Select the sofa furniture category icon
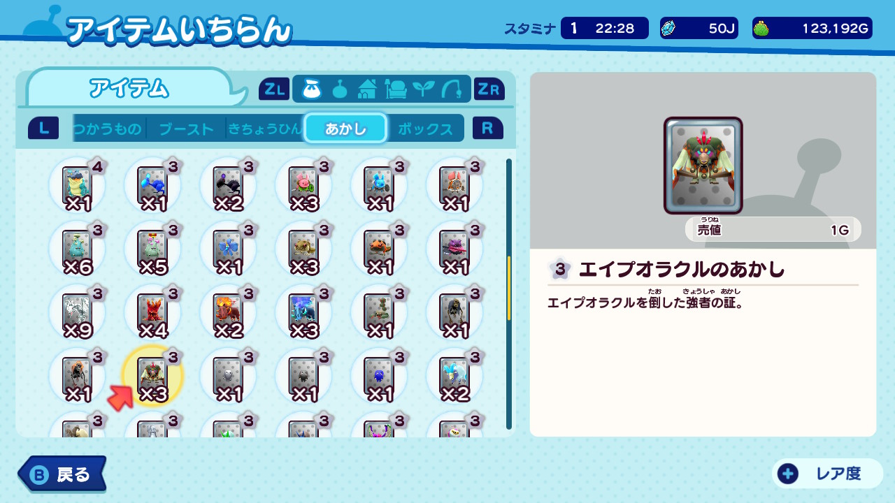Screen dimensions: 895x503 point(396,89)
